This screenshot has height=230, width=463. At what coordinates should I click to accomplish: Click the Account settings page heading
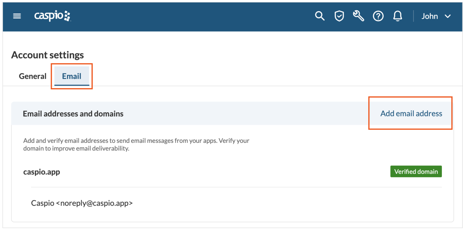tap(47, 55)
